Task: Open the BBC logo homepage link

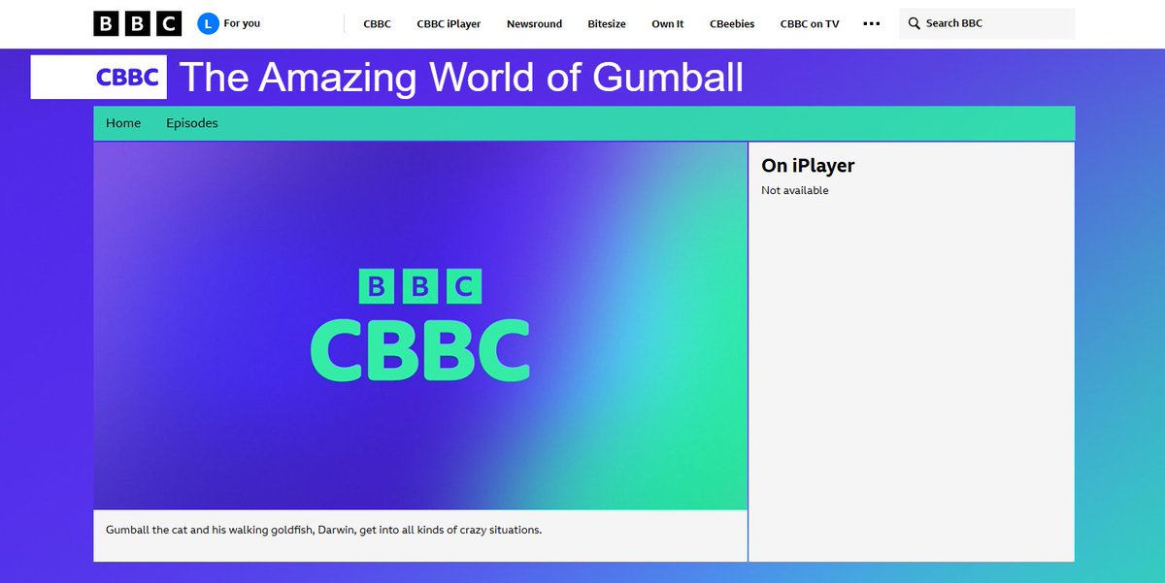Action: 137,23
